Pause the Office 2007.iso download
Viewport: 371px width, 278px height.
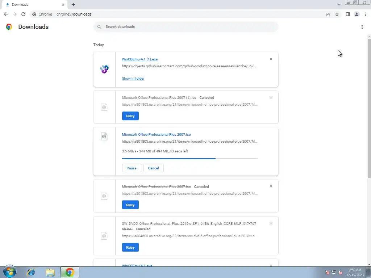(132, 168)
